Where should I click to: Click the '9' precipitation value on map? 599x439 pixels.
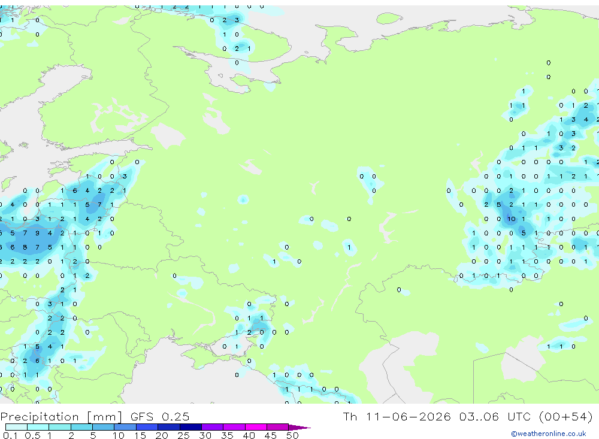[x=37, y=233]
